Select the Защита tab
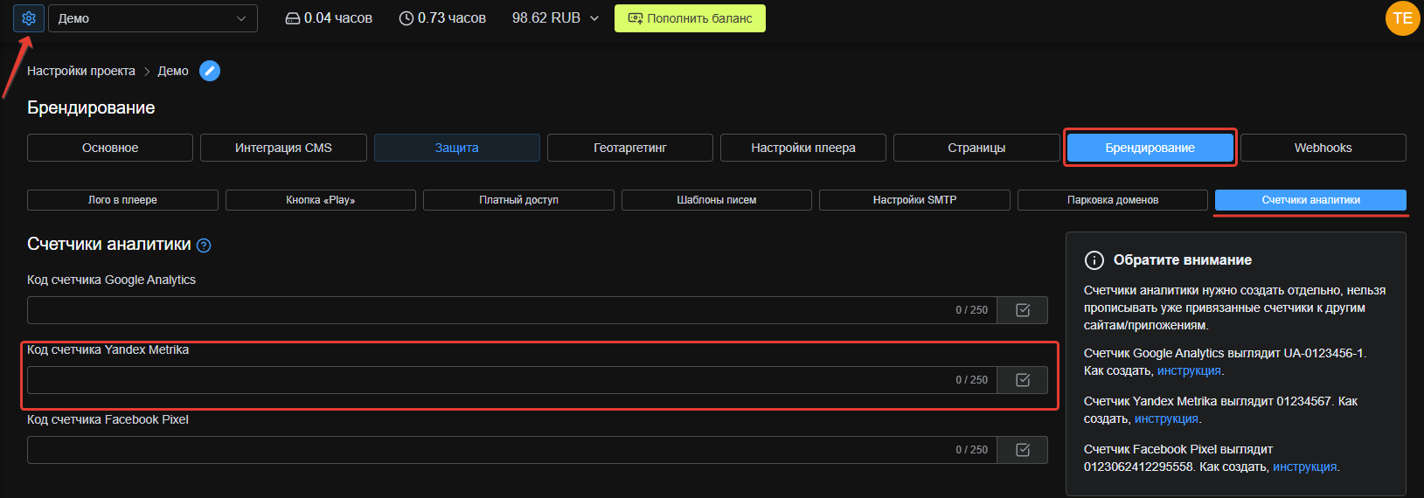The image size is (1424, 498). pos(457,148)
